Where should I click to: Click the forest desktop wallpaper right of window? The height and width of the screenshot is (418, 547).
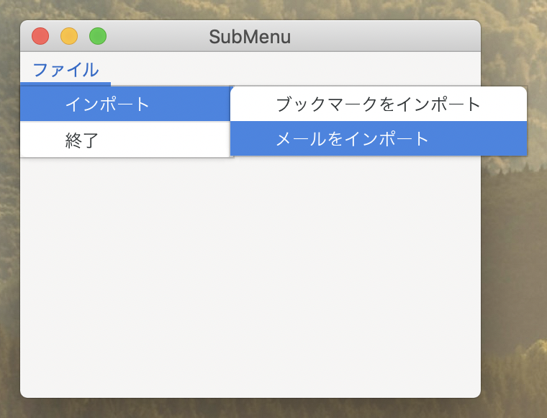(513, 262)
